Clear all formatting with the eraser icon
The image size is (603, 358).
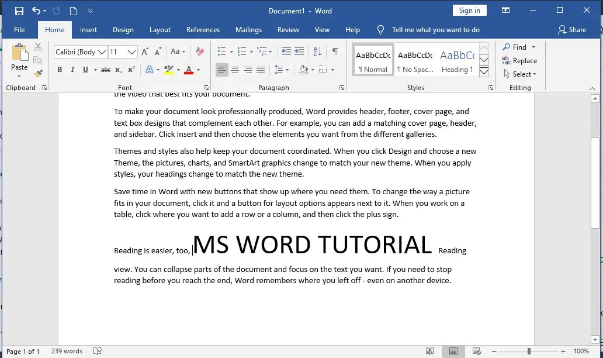coord(200,51)
